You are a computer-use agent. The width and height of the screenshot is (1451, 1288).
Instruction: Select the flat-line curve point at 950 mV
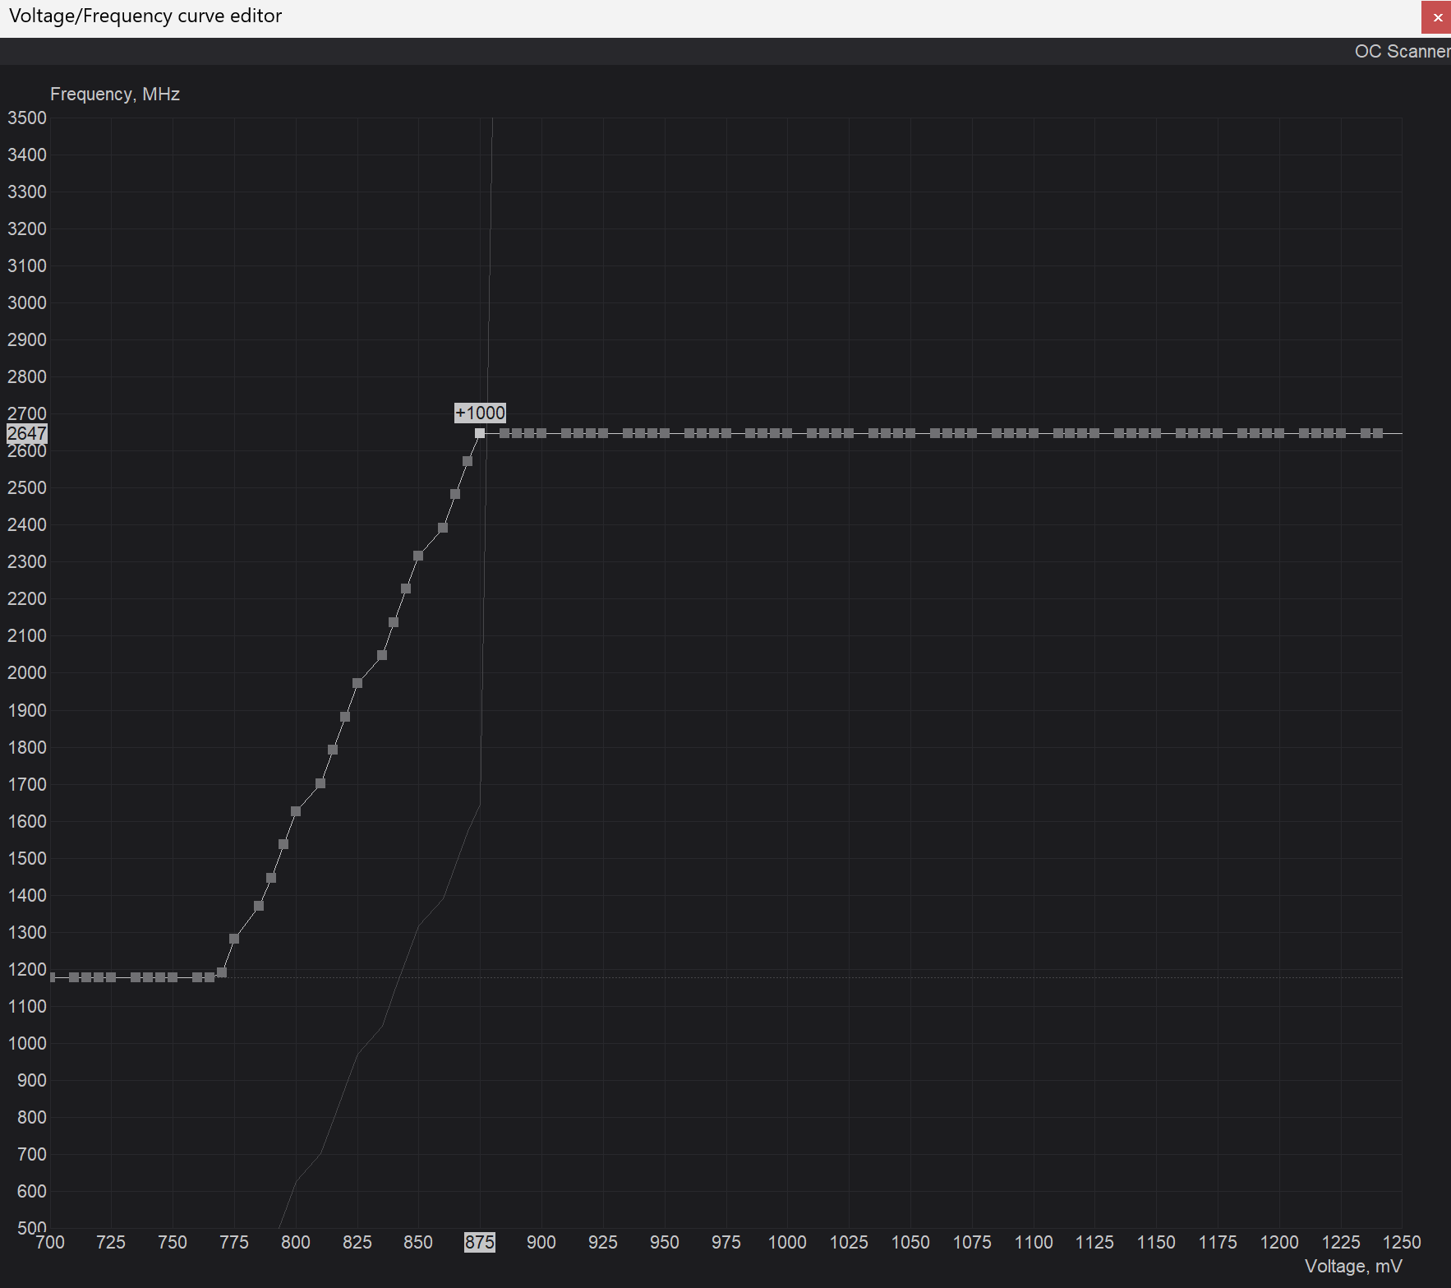pyautogui.click(x=665, y=433)
